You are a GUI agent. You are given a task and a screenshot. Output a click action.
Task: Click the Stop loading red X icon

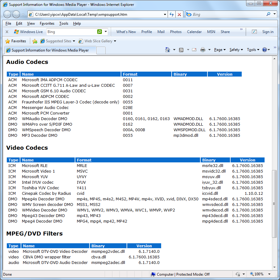pos(179,15)
